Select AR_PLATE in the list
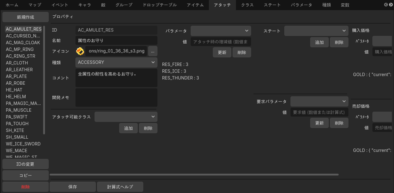This screenshot has height=193, width=394. pos(23,76)
